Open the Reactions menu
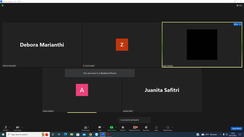Image resolution: width=244 pixels, height=137 pixels. click(x=146, y=128)
